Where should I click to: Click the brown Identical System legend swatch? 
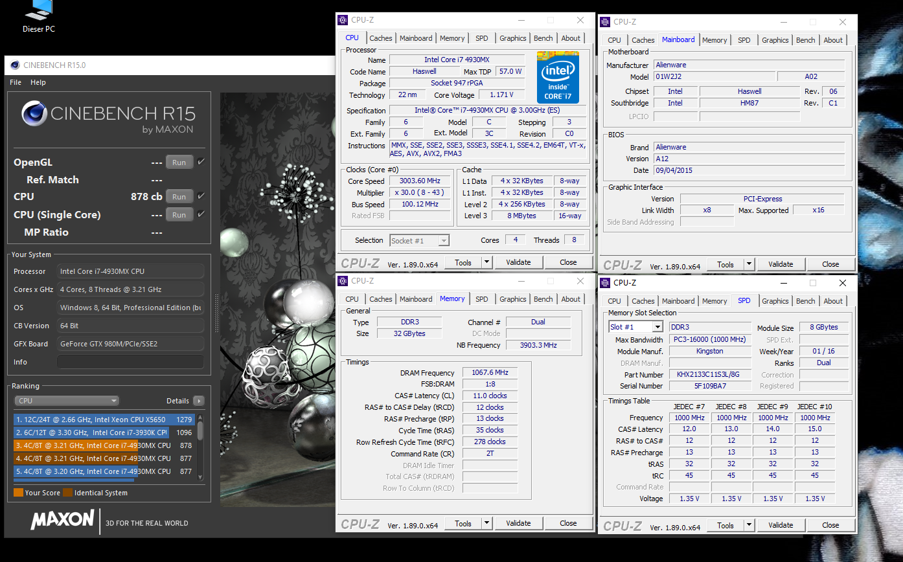tap(67, 493)
